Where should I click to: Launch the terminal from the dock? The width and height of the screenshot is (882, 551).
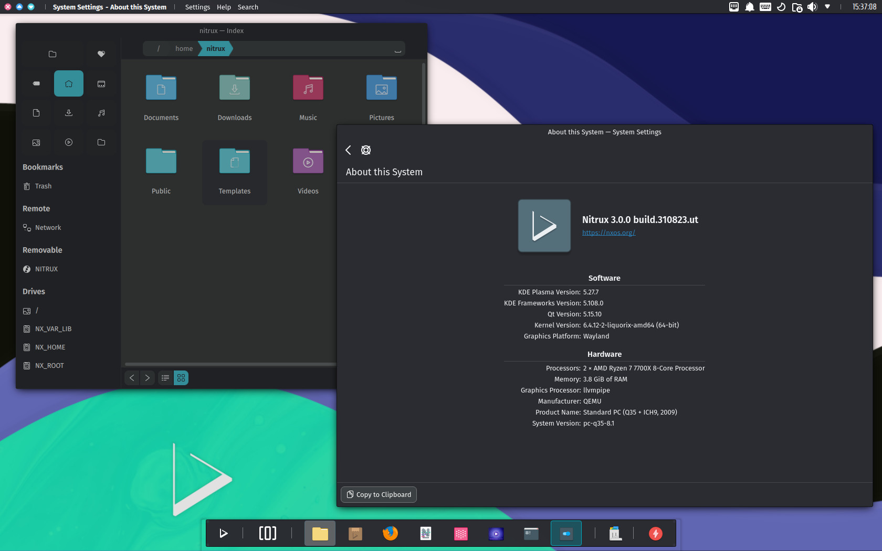click(x=531, y=534)
